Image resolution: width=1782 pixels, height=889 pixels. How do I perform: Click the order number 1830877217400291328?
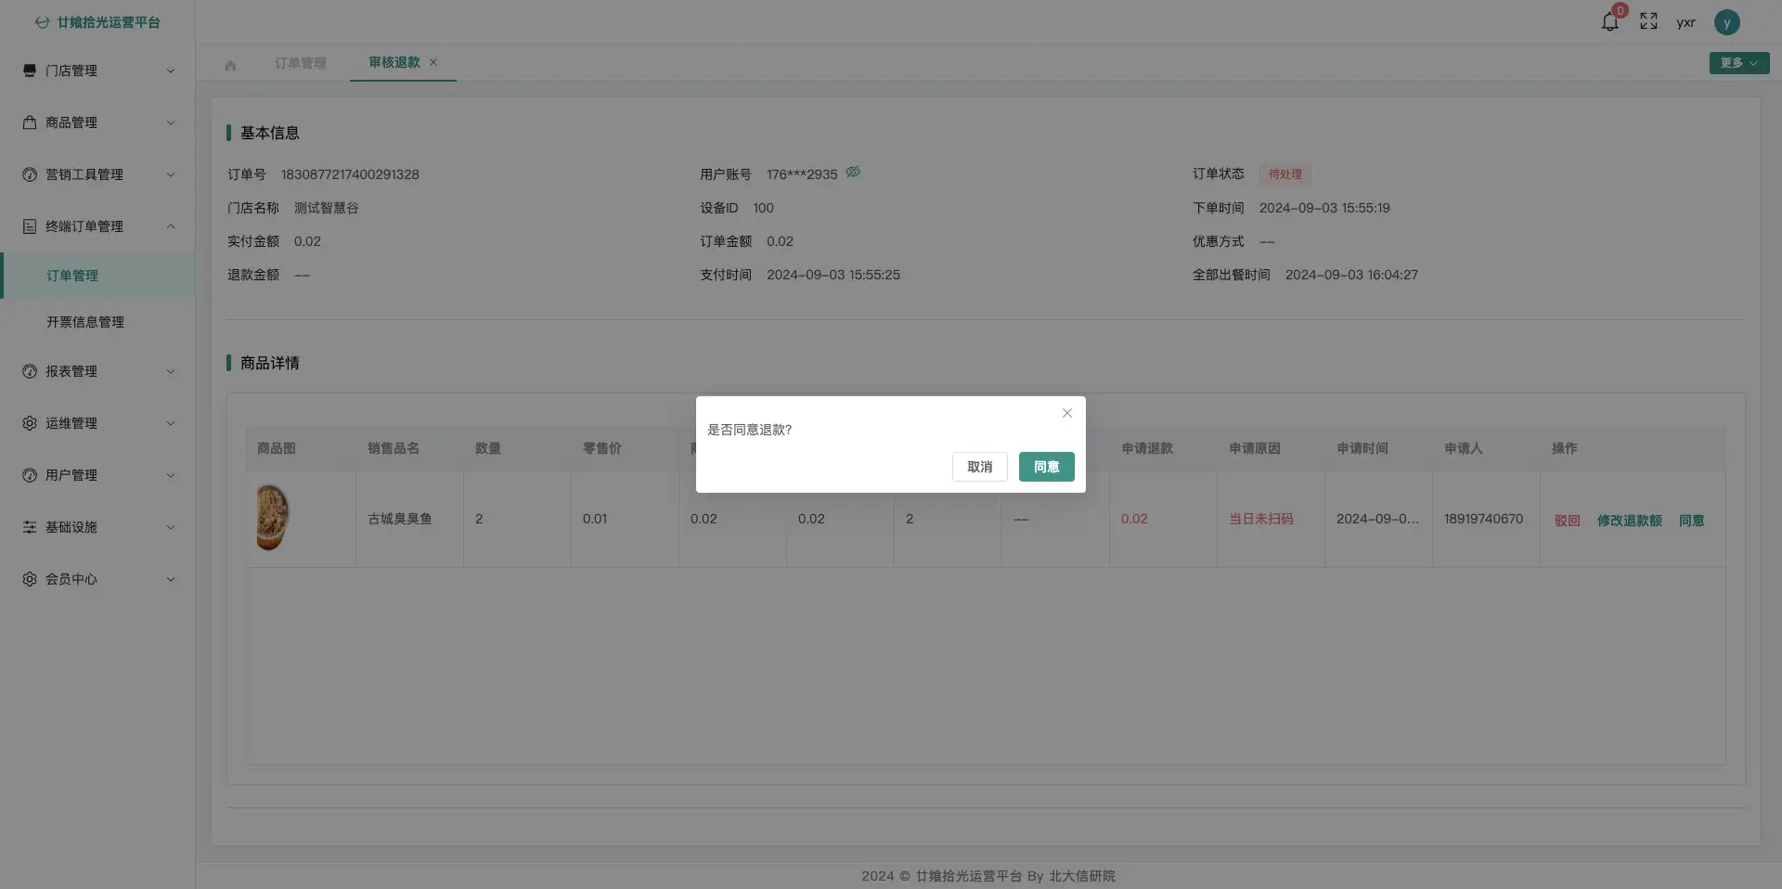[x=350, y=174]
